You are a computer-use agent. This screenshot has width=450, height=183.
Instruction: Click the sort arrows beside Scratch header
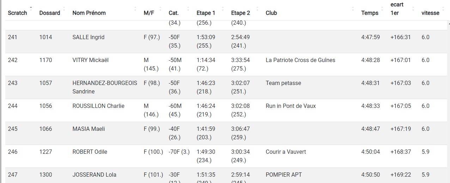31,8
